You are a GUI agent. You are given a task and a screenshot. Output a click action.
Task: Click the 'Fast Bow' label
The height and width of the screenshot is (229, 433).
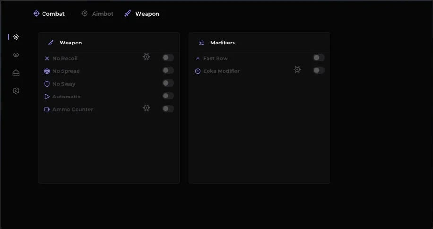pos(216,58)
